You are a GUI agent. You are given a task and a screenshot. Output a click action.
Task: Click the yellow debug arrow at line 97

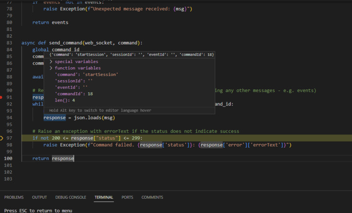(1, 138)
